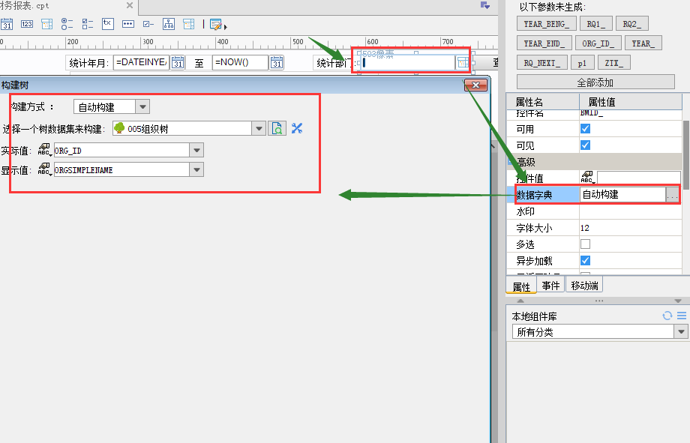Select the tree view widget icon

(x=169, y=24)
